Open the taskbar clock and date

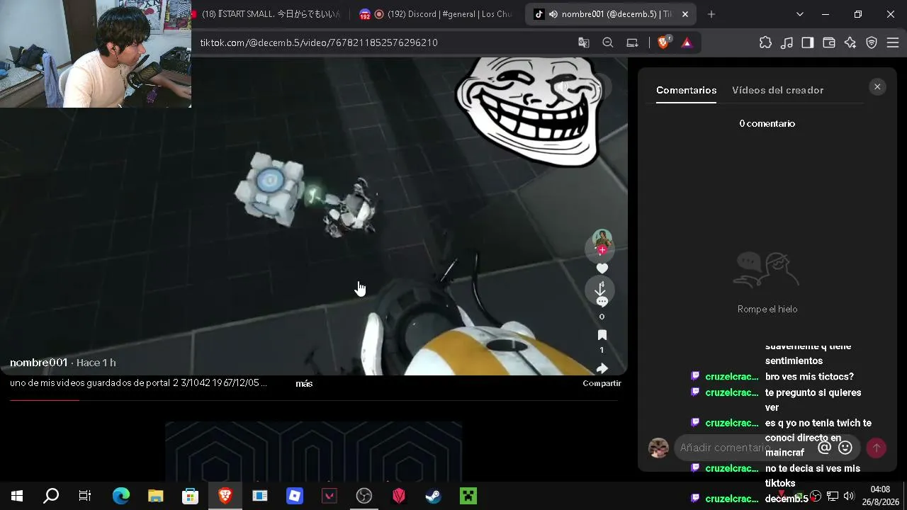point(880,496)
